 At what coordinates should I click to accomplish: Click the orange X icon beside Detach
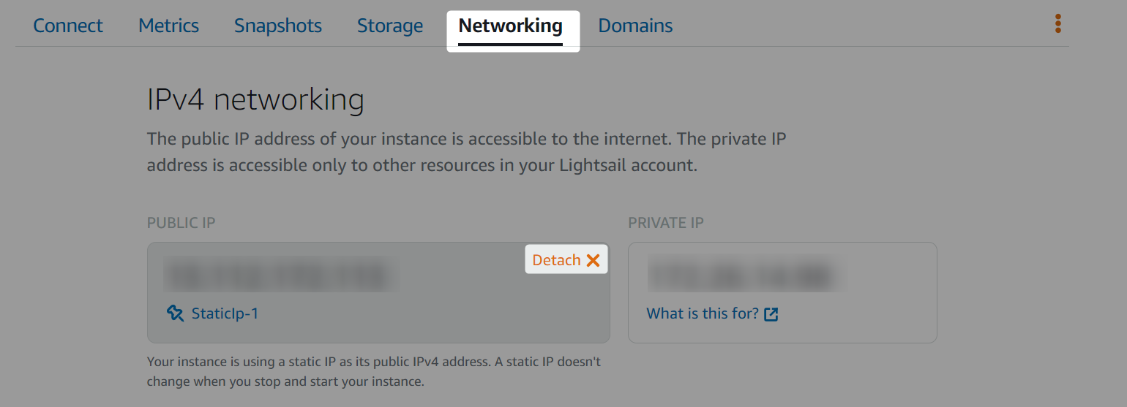tap(593, 260)
